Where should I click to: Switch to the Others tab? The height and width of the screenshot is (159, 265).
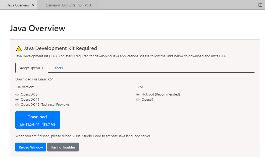tap(57, 68)
